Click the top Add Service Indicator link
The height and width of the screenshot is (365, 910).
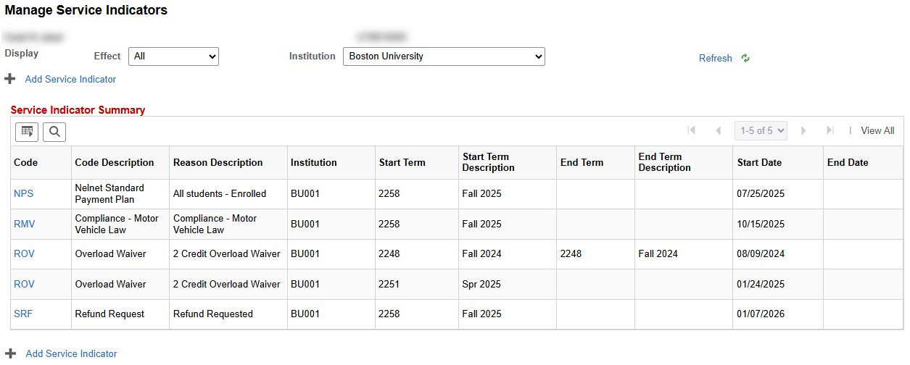pyautogui.click(x=70, y=79)
